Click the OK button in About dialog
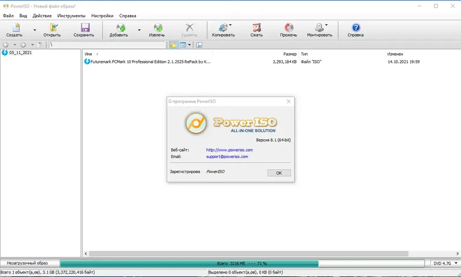The height and width of the screenshot is (277, 461). tap(279, 173)
